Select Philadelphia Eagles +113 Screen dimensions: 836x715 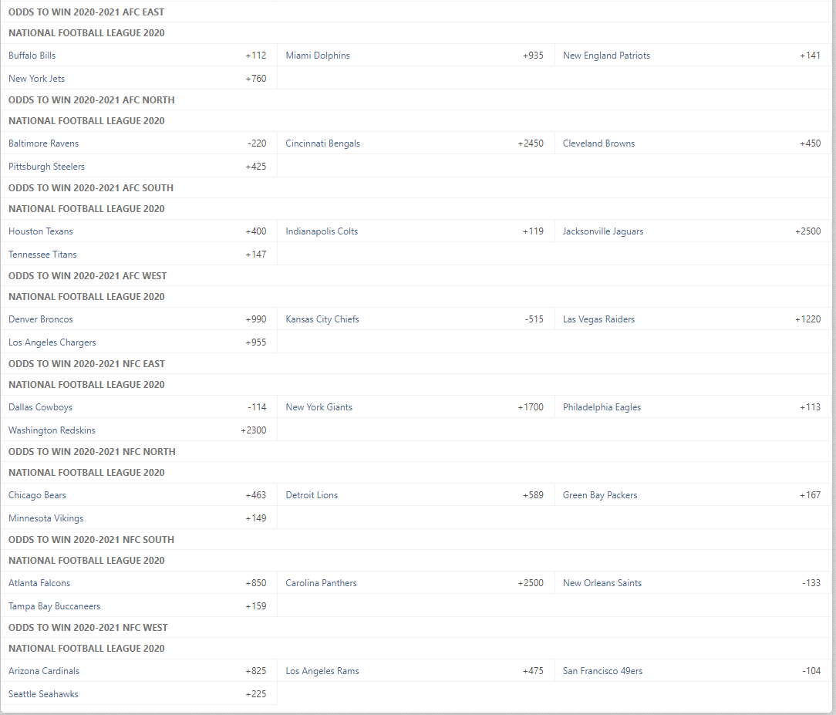693,407
